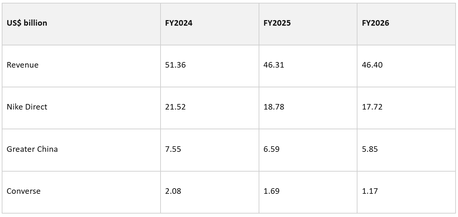
Task: Select the FY2025 column header
Action: (x=308, y=24)
